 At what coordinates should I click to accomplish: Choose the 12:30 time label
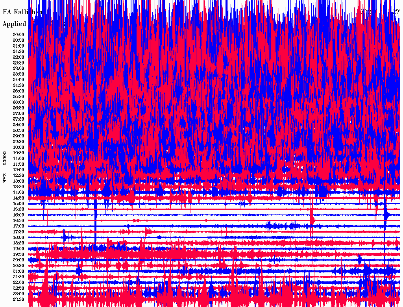pyautogui.click(x=18, y=176)
